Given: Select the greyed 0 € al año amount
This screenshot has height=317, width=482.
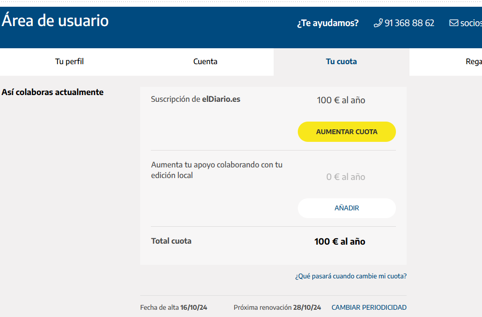Looking at the screenshot, I should (x=346, y=177).
